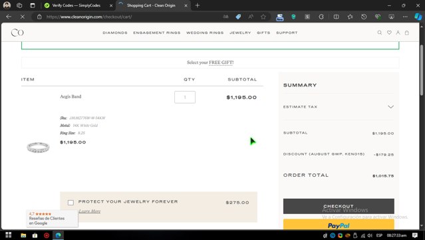Open the Engagement Rings menu
Viewport: 425px width, 240px height.
[157, 33]
